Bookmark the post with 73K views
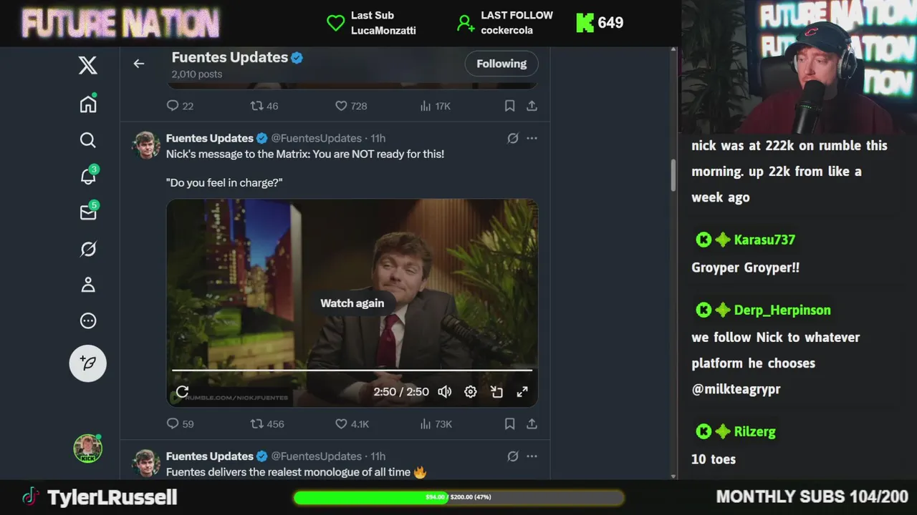The width and height of the screenshot is (917, 515). tap(509, 423)
